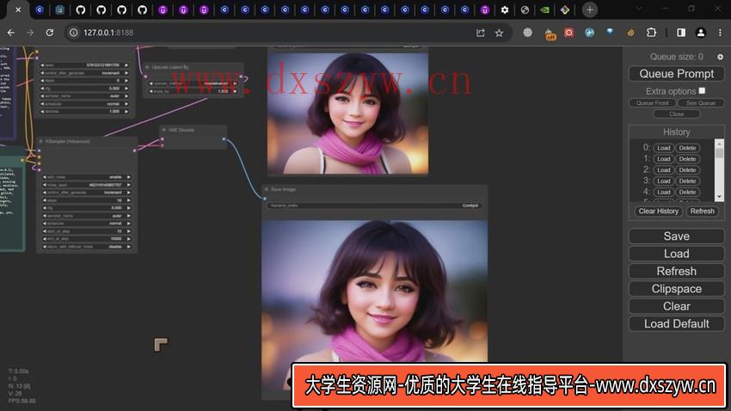
Task: Collapse the VAE Decode node via its title dot
Action: pyautogui.click(x=163, y=130)
